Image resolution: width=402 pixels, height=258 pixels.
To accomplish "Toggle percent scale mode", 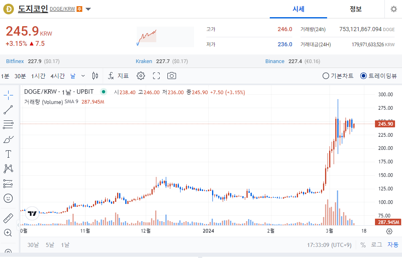I will coord(363,245).
